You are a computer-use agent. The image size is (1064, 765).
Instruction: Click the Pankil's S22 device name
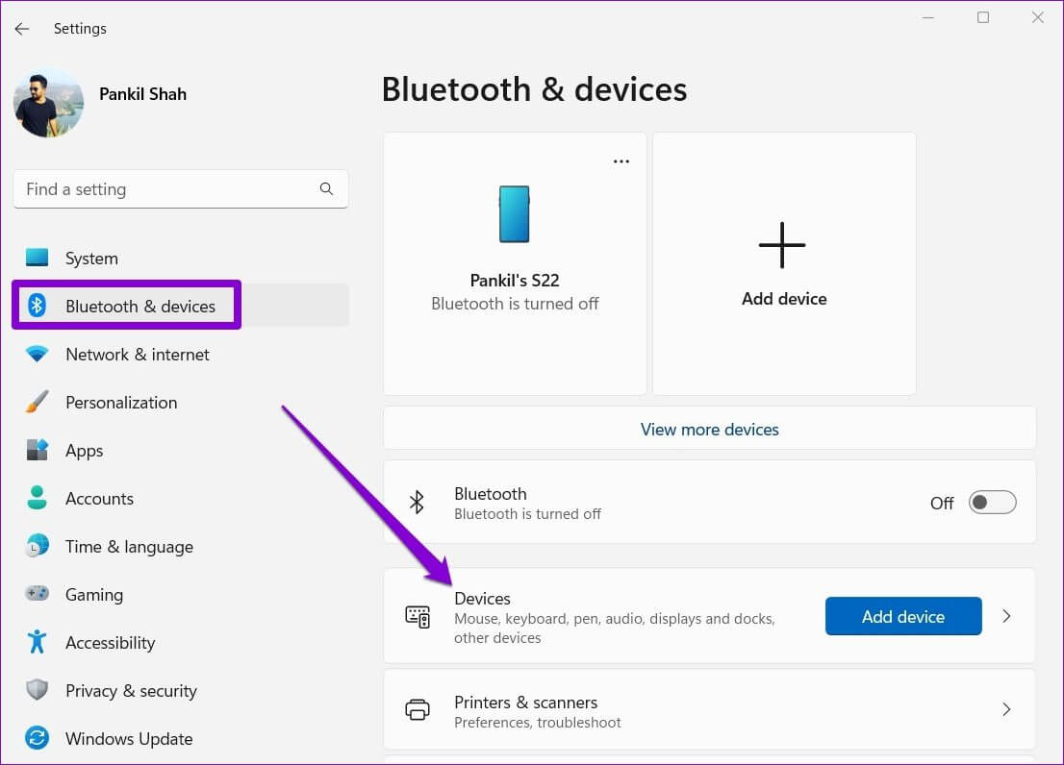515,280
